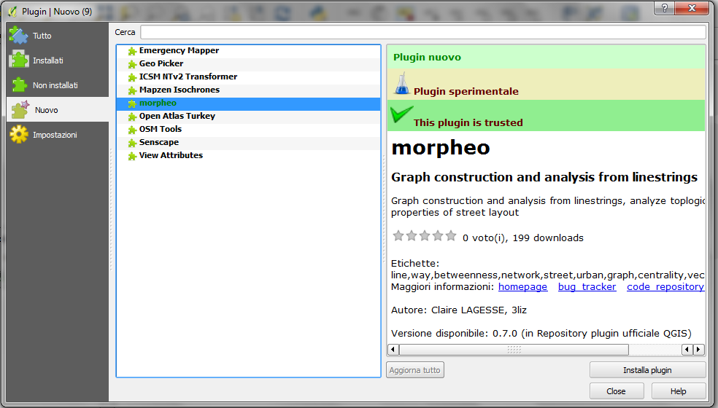The height and width of the screenshot is (408, 718).
Task: Click the trusted plugin green checkmark icon
Action: pyautogui.click(x=401, y=114)
